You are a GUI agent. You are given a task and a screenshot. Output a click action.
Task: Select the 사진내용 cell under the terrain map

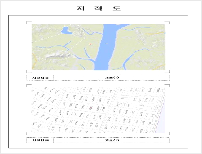coord(40,78)
